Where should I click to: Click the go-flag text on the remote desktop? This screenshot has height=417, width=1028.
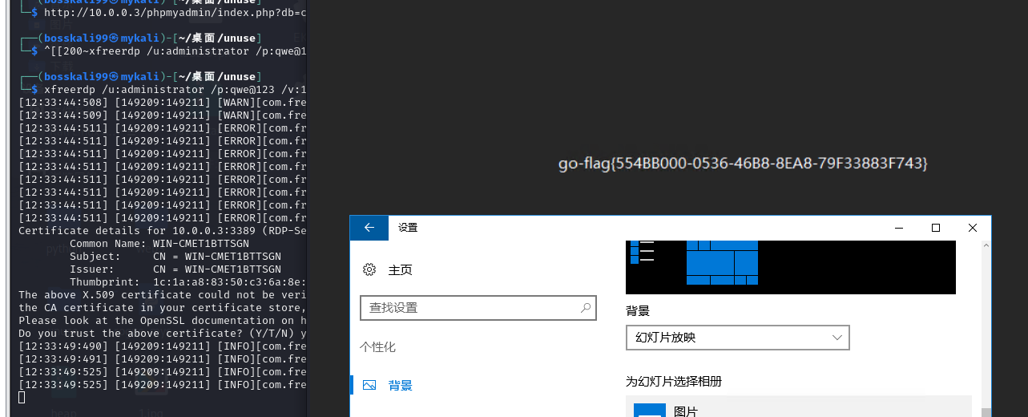743,164
